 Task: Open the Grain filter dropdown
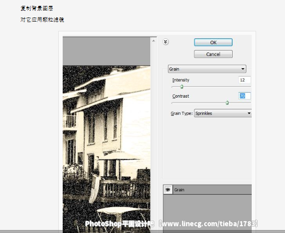(207, 69)
